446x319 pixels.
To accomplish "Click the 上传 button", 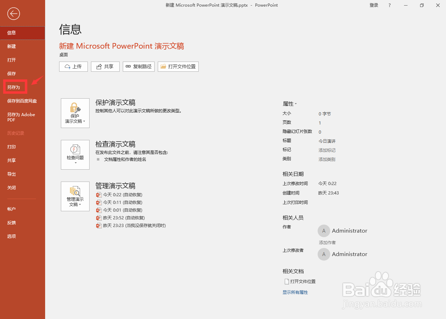I will [73, 66].
